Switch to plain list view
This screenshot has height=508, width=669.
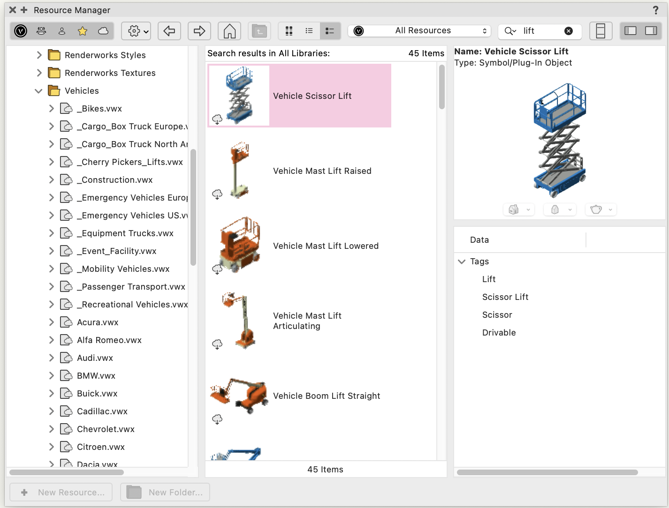pyautogui.click(x=309, y=31)
